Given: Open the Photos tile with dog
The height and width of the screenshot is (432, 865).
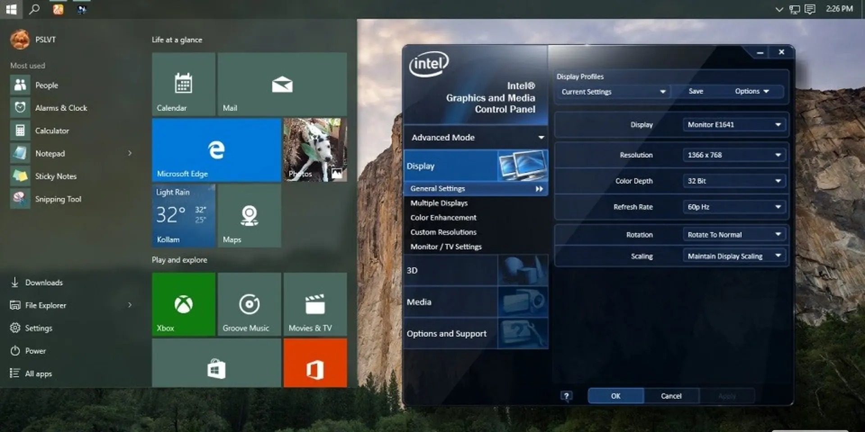Looking at the screenshot, I should click(315, 150).
